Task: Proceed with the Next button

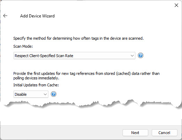Action: click(135, 133)
